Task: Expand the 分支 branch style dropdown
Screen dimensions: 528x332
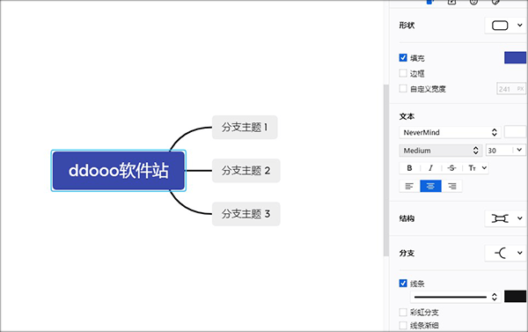Action: point(505,253)
